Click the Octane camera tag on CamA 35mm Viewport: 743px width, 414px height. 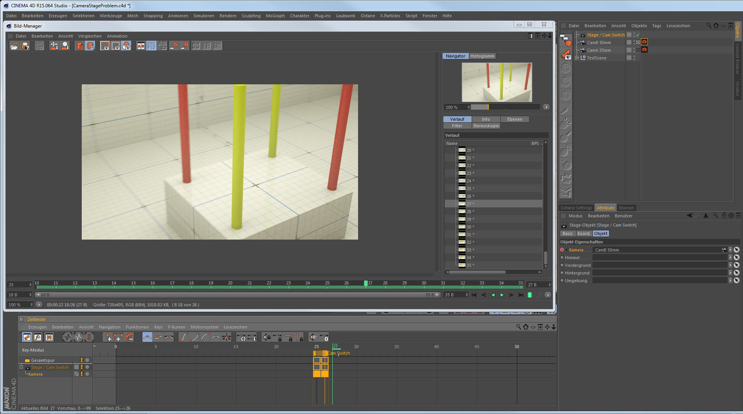[644, 50]
